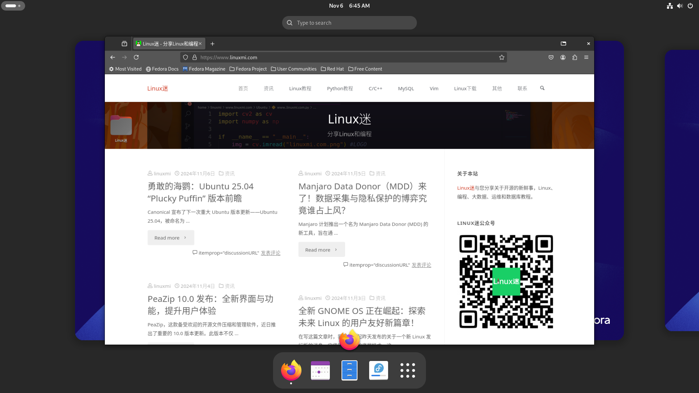Click the Type to search field
Screen dimensions: 699x393
(349, 23)
